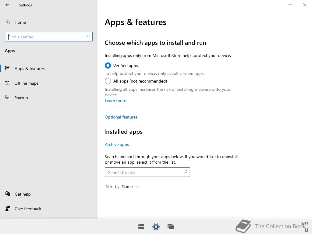Minimize the Settings window
The image size is (312, 234).
click(290, 5)
